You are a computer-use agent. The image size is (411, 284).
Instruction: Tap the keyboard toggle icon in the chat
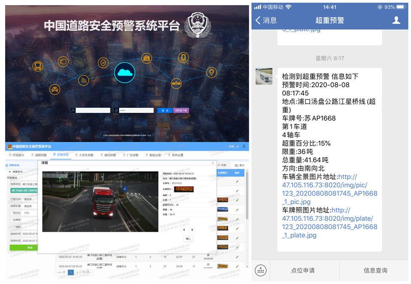[x=261, y=270]
